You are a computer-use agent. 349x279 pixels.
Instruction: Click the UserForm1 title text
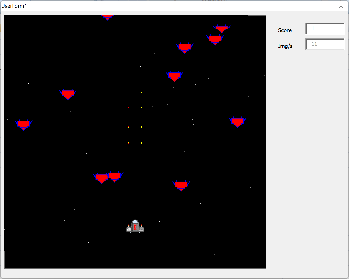point(14,6)
